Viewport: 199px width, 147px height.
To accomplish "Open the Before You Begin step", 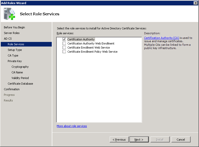I will (14, 27).
